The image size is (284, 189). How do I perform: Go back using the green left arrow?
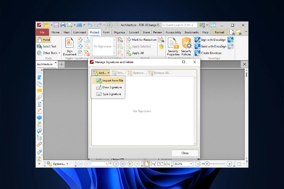110,25
